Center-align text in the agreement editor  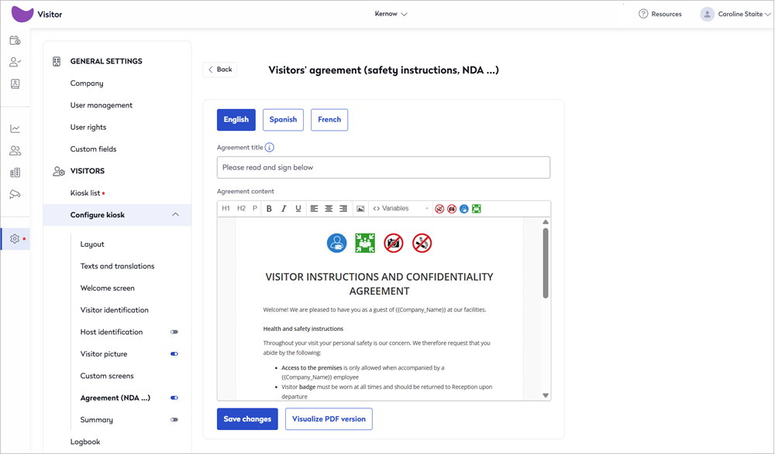point(329,209)
